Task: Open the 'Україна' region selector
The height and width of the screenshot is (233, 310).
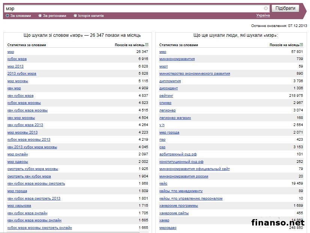Action: tap(263, 15)
